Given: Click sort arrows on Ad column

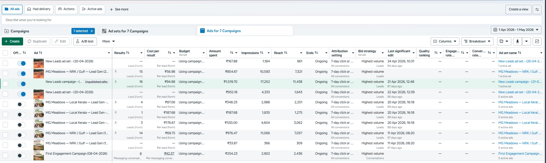Looking at the screenshot, I should click(41, 53).
